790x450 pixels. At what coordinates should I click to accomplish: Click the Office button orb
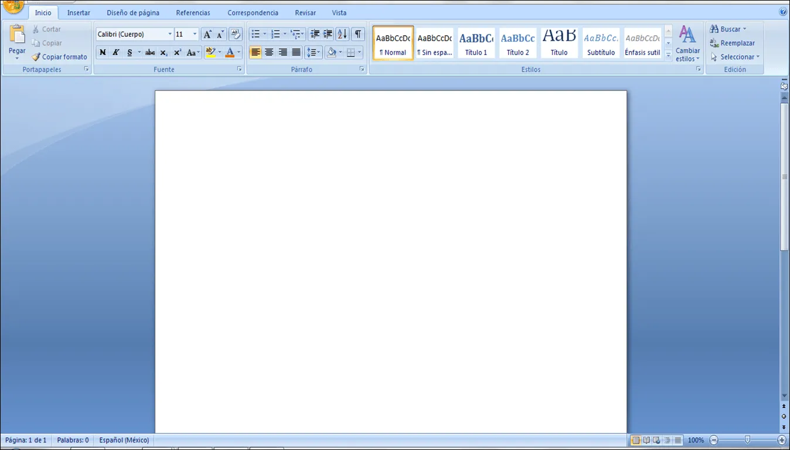[13, 6]
